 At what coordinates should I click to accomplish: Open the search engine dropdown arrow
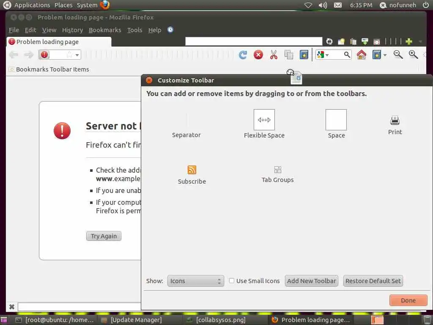point(327,55)
